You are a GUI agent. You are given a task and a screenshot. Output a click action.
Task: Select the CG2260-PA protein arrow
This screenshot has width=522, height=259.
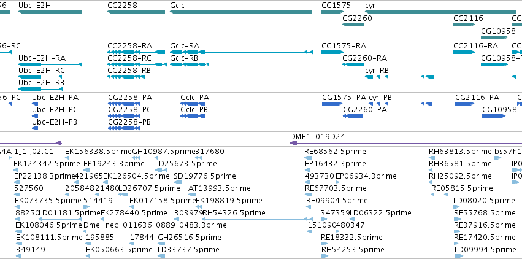[353, 116]
